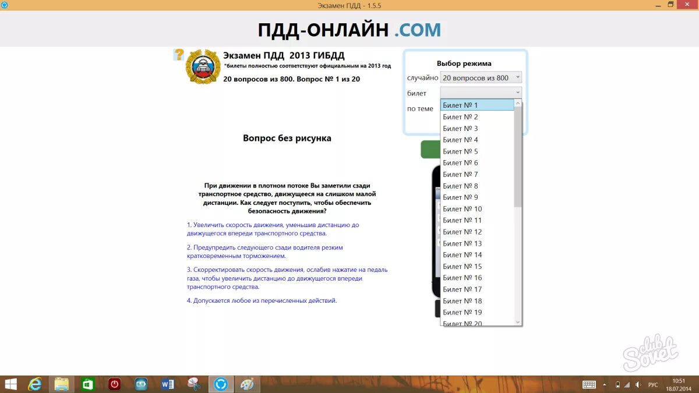
Task: Click the ticket list scroll-down arrow
Action: pos(518,322)
